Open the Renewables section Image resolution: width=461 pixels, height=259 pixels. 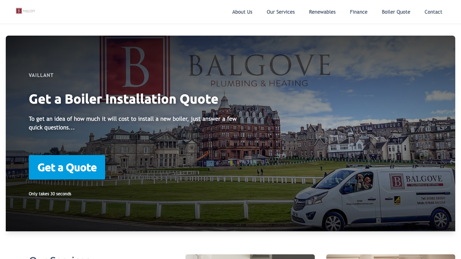click(322, 12)
